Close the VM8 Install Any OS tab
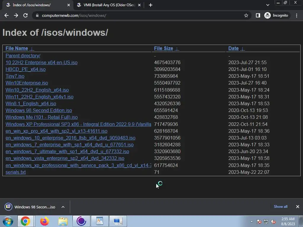 [x=139, y=5]
